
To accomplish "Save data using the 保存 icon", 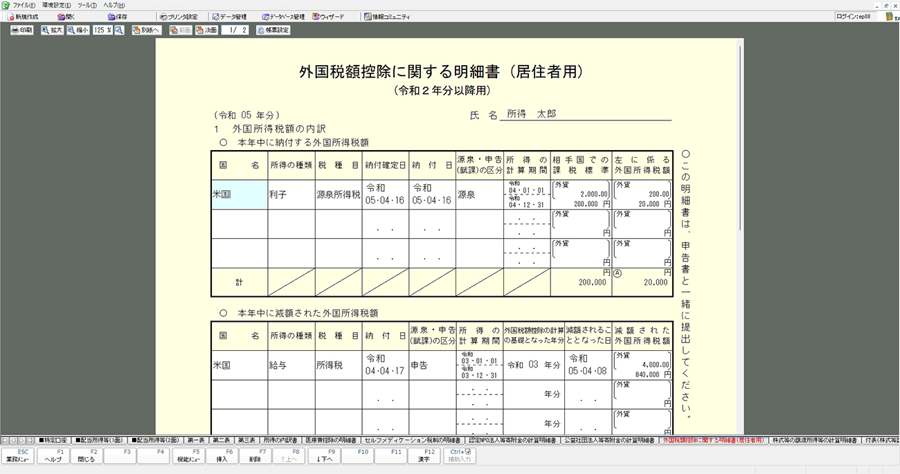I will click(x=118, y=17).
